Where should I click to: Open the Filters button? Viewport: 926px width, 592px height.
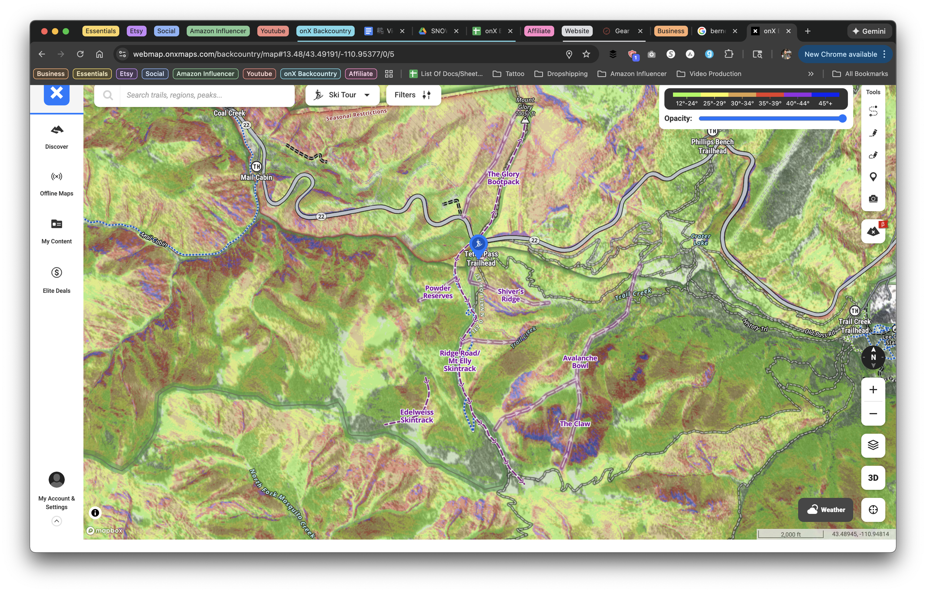point(413,95)
